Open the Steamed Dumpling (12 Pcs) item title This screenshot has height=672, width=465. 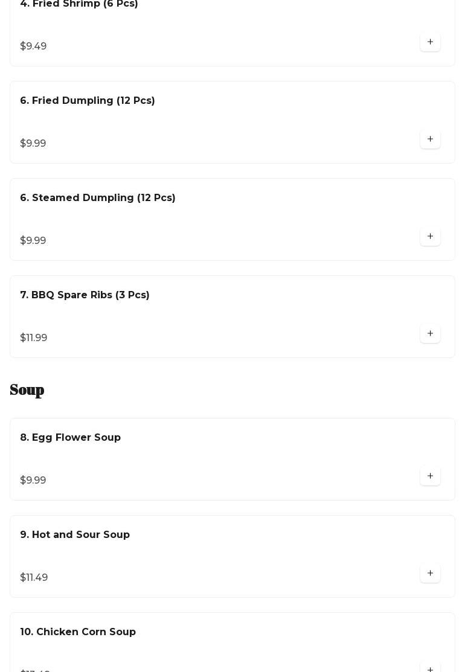coord(98,198)
